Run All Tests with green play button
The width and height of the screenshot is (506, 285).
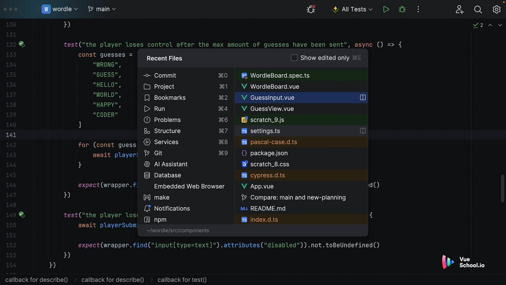[386, 9]
